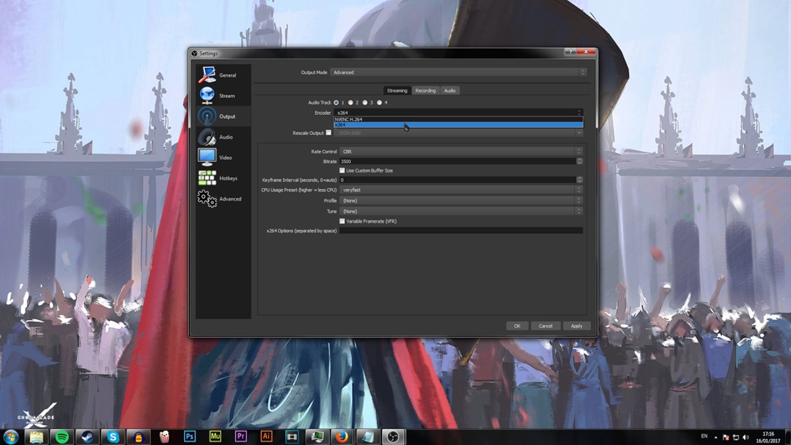Show hidden system tray icons

tap(717, 436)
